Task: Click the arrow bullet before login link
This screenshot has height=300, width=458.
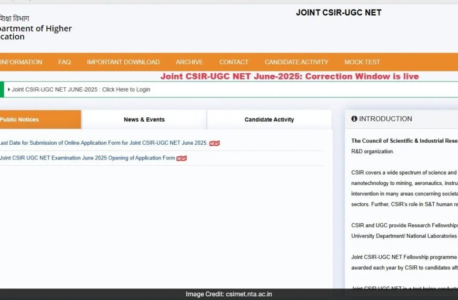Action: [x=9, y=89]
